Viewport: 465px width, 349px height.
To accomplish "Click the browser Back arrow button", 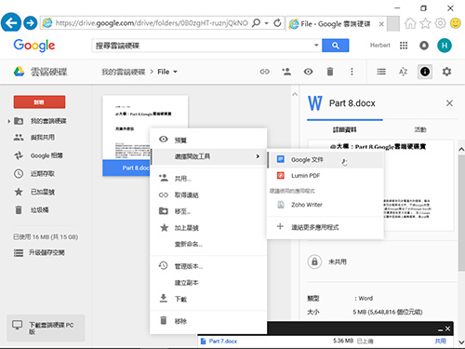I will click(11, 22).
